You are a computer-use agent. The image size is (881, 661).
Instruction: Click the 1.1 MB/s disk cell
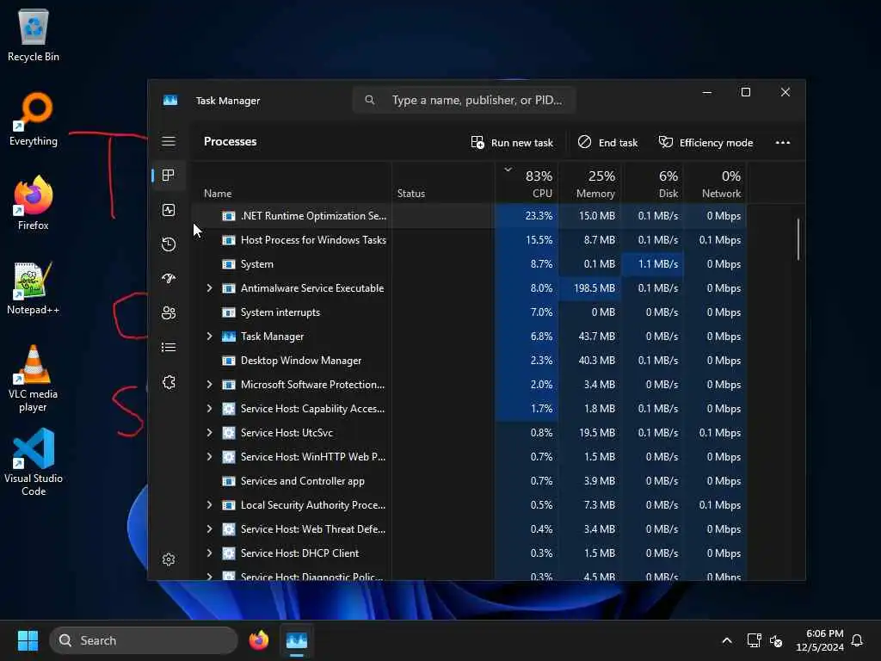(652, 264)
